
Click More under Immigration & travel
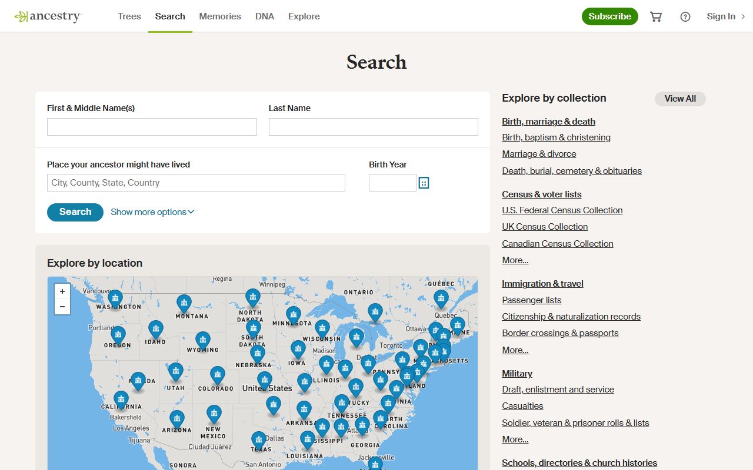point(515,350)
